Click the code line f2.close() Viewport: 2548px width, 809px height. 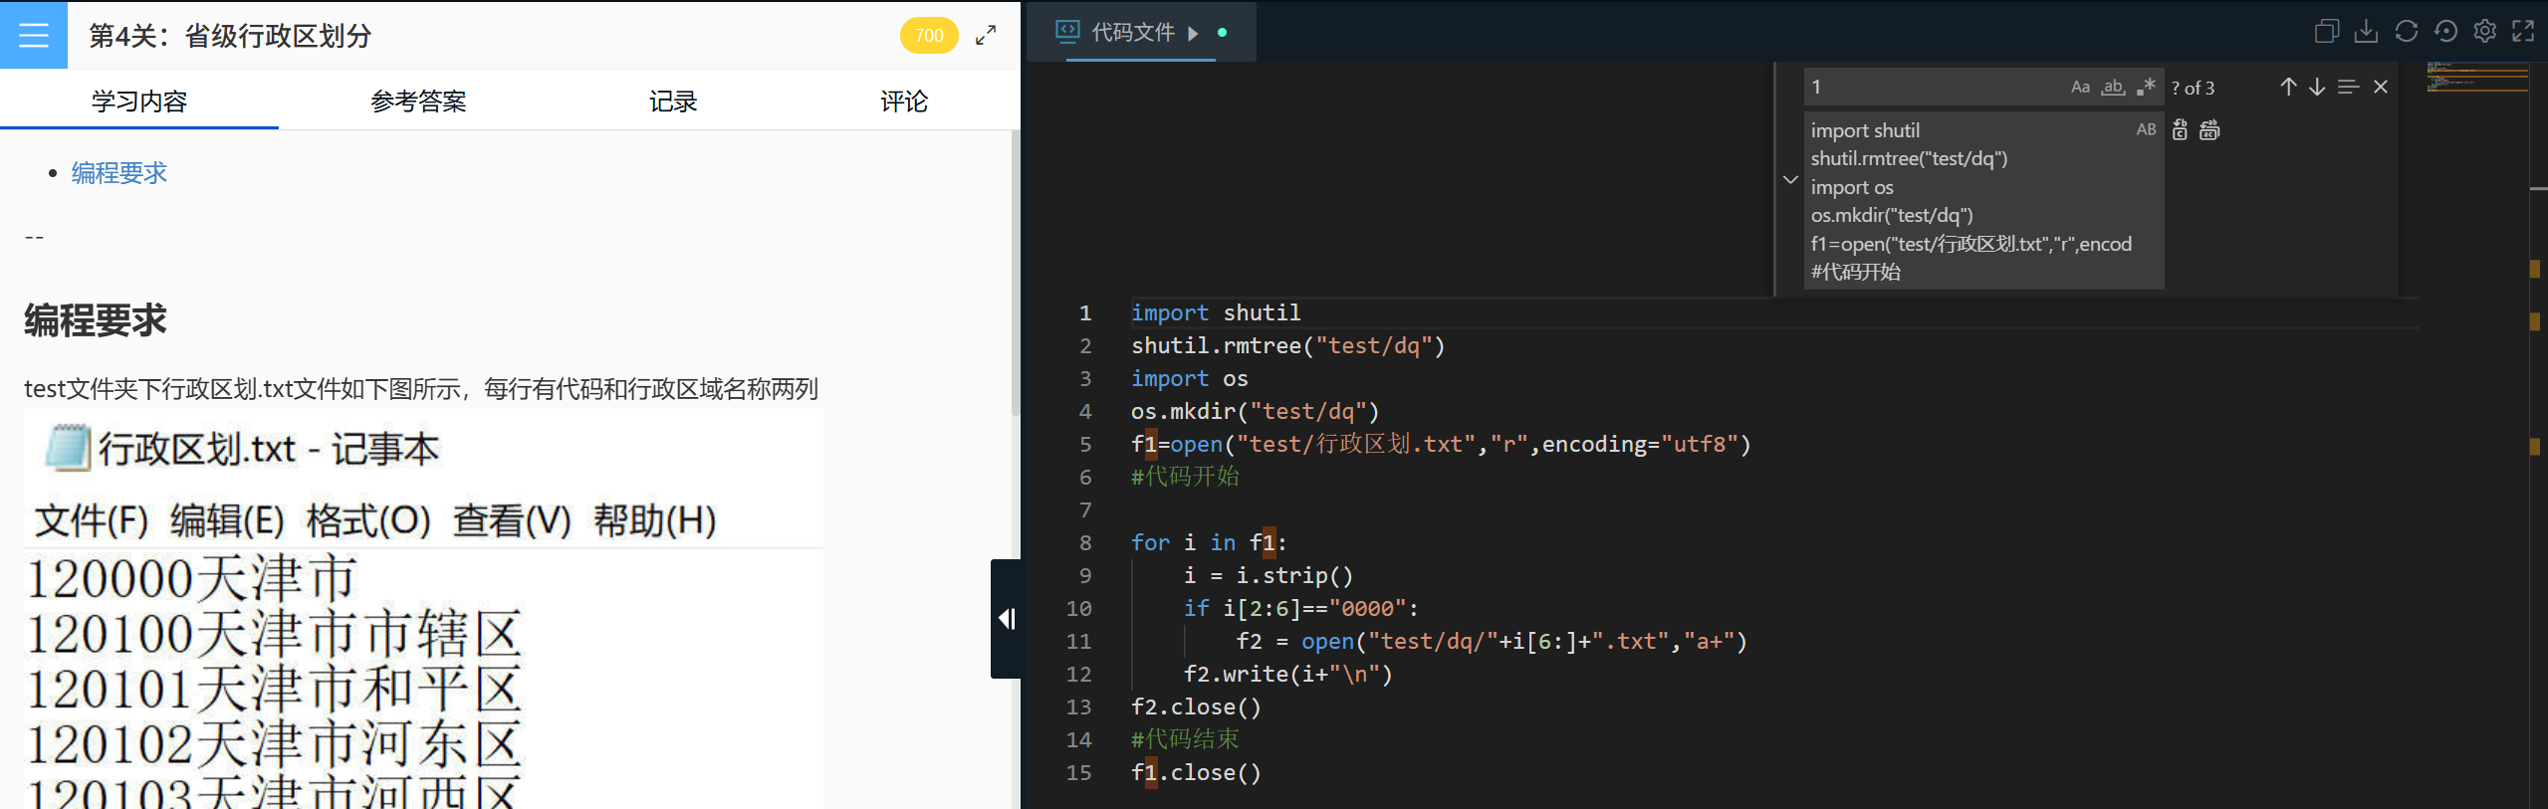pos(1196,707)
